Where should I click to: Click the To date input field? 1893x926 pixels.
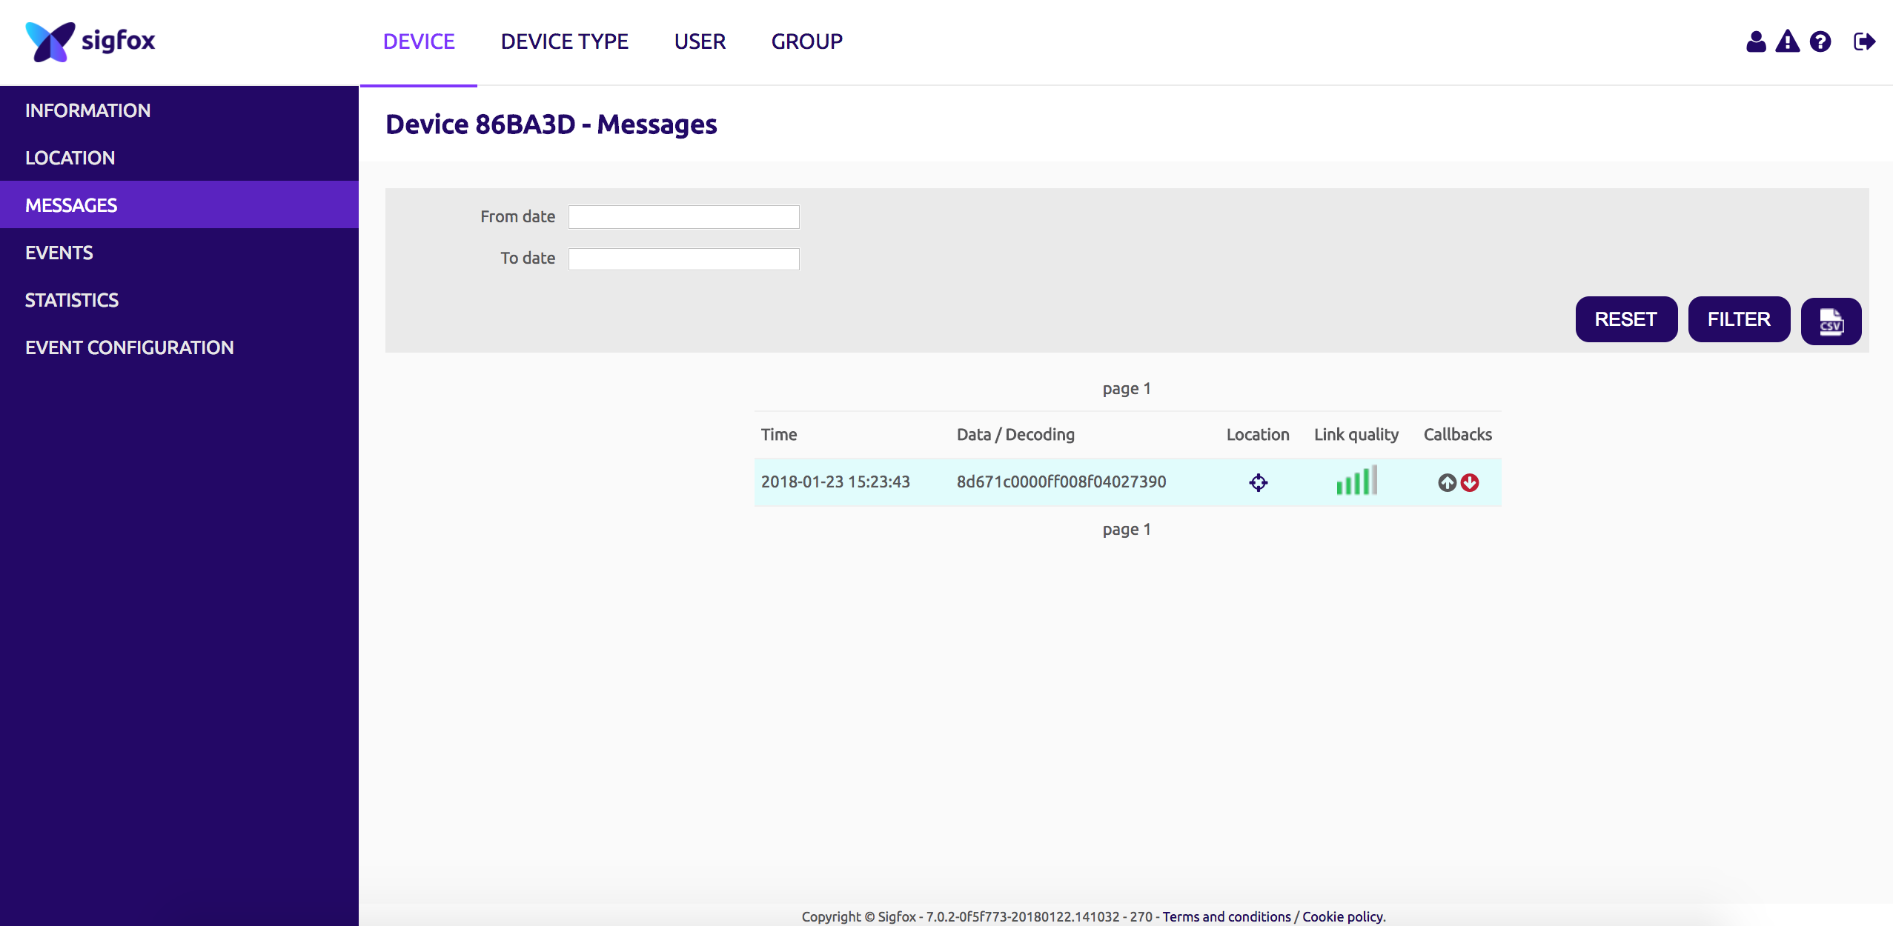tap(686, 257)
